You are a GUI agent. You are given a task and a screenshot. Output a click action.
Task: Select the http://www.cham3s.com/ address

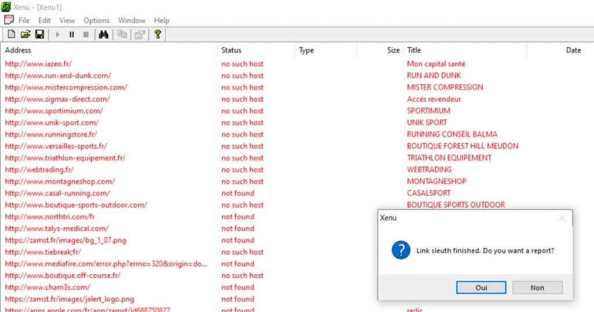[x=48, y=286]
